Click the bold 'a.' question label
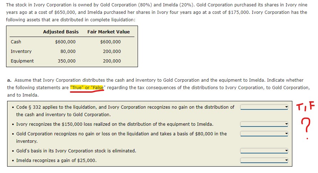 point(9,80)
